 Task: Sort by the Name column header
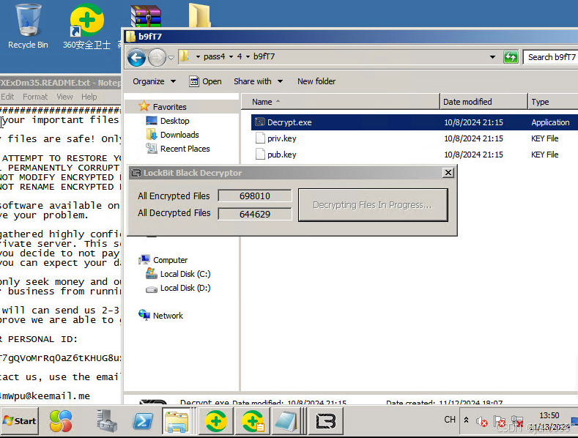340,102
